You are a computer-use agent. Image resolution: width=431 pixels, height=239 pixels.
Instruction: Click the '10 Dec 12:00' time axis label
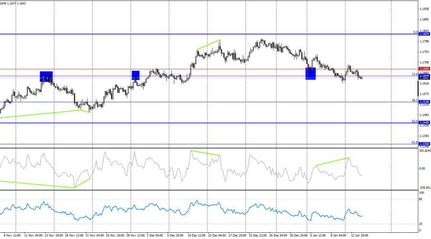(x=197, y=235)
